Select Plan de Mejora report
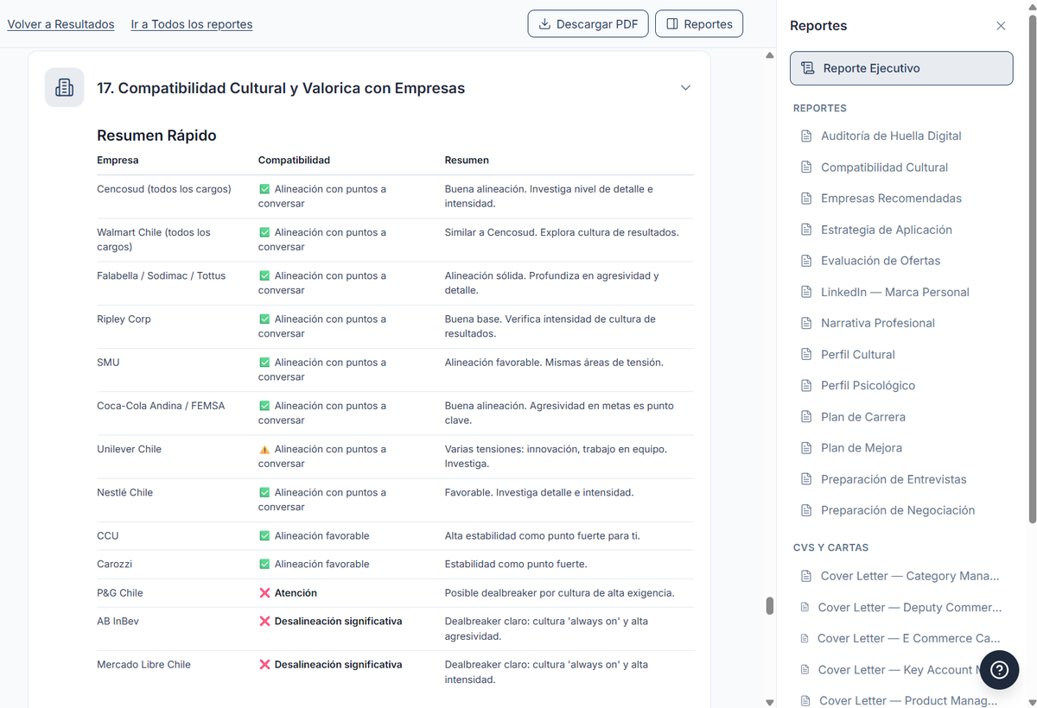 (x=862, y=448)
